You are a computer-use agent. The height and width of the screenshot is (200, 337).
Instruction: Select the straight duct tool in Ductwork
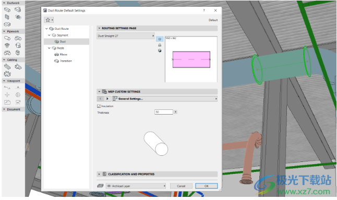tap(7, 10)
